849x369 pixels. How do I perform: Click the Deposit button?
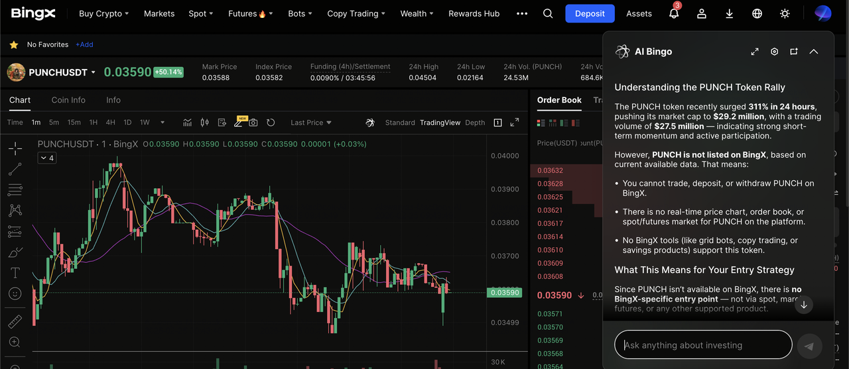tap(590, 14)
